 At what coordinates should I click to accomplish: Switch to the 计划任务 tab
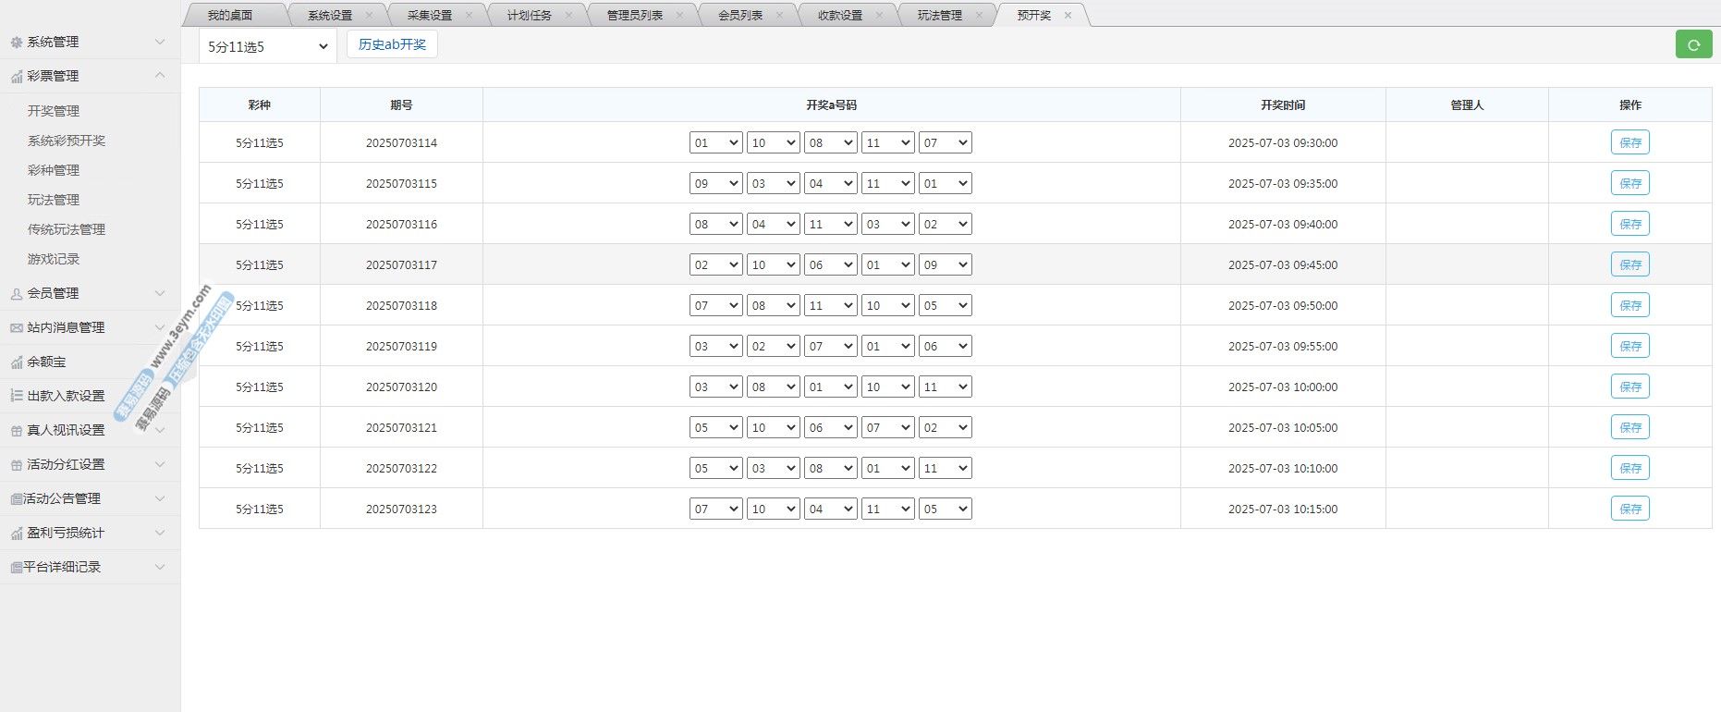click(529, 15)
